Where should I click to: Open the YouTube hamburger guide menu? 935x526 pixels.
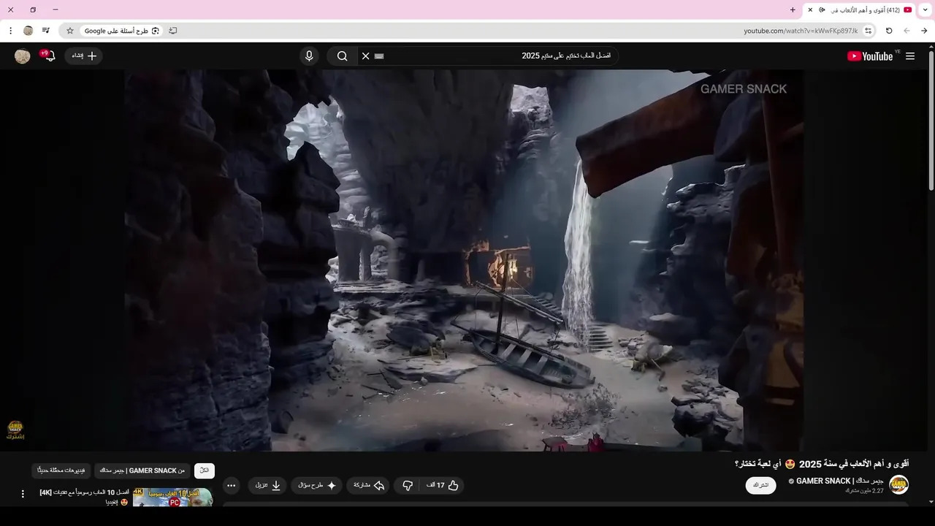(x=910, y=56)
